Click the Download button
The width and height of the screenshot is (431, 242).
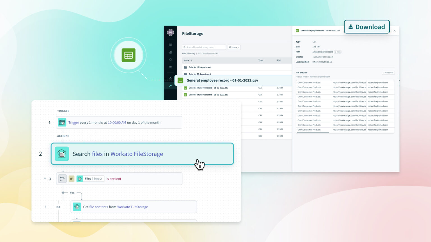(x=367, y=27)
